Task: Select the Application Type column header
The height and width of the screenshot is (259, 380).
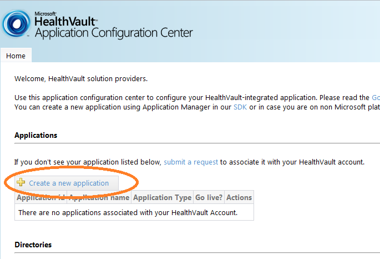Action: click(x=162, y=197)
